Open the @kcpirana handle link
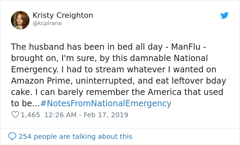The height and width of the screenshot is (145, 240). (47, 24)
